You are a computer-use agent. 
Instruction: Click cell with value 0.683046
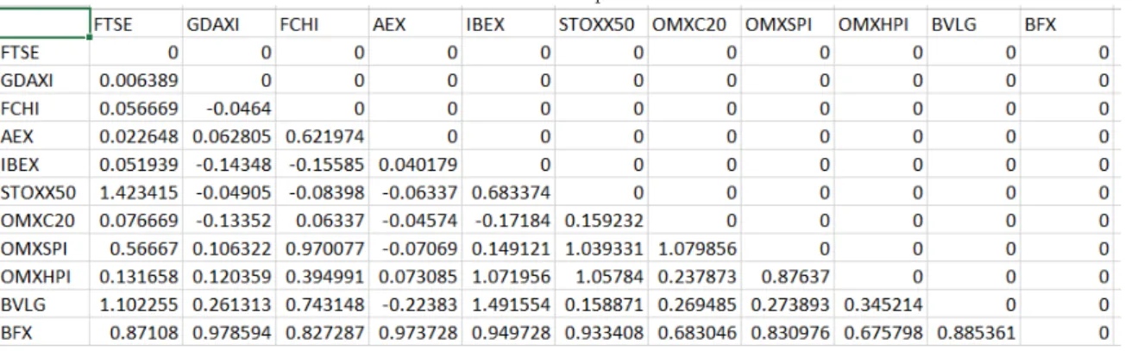click(694, 332)
